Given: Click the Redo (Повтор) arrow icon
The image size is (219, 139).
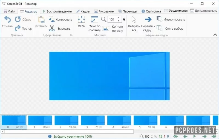Looking at the screenshot, I should tap(18, 28).
